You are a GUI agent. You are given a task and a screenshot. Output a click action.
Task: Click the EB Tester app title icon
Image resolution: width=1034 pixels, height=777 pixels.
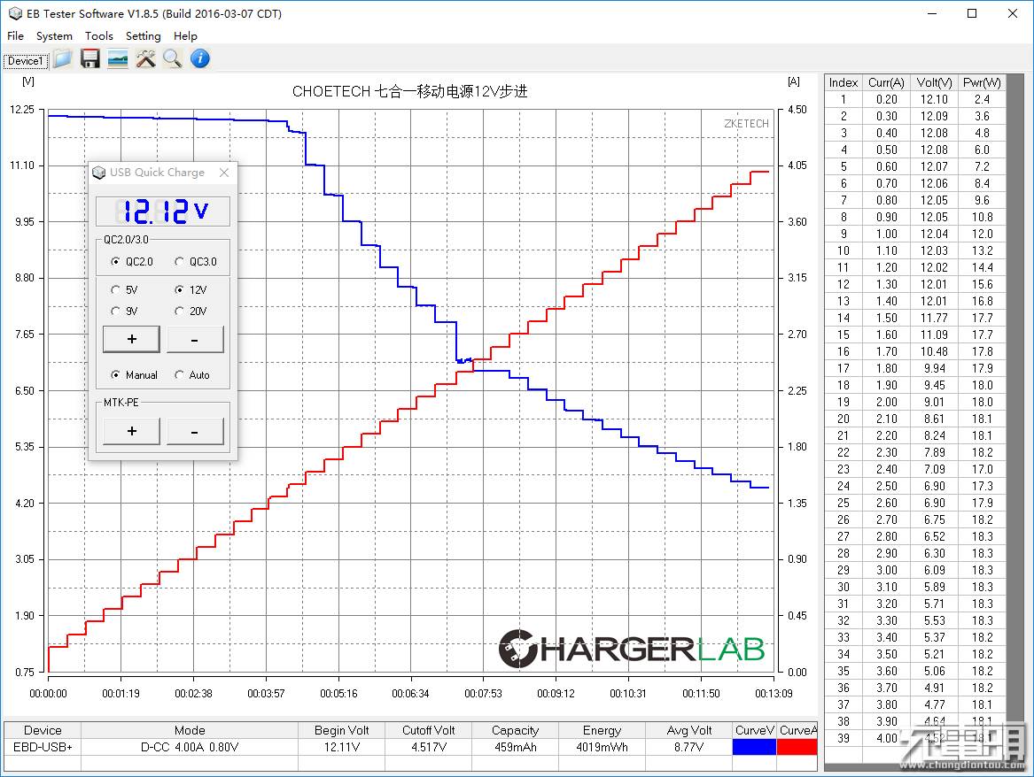pos(14,13)
